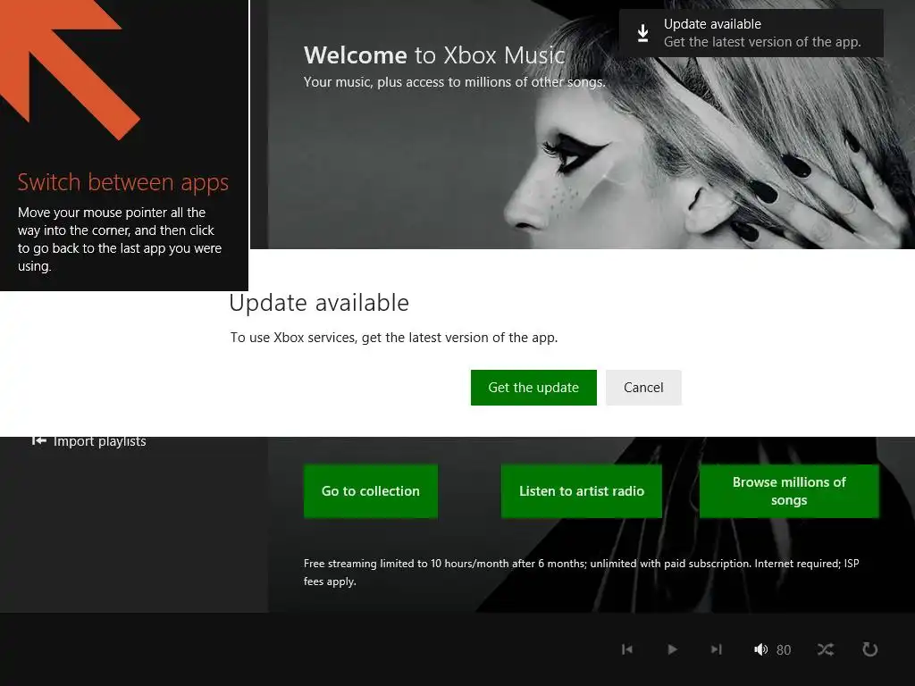
Task: Cancel the update dialog
Action: [643, 388]
